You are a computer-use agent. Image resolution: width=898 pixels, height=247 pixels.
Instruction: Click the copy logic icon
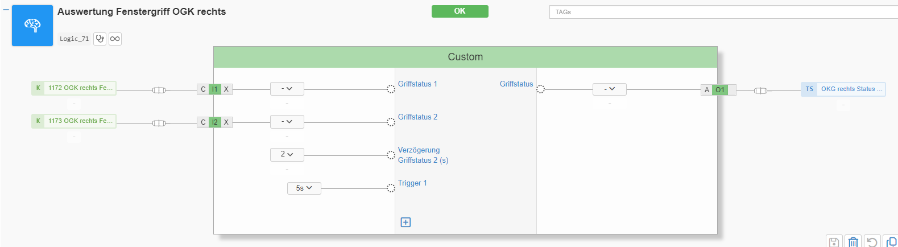click(891, 242)
